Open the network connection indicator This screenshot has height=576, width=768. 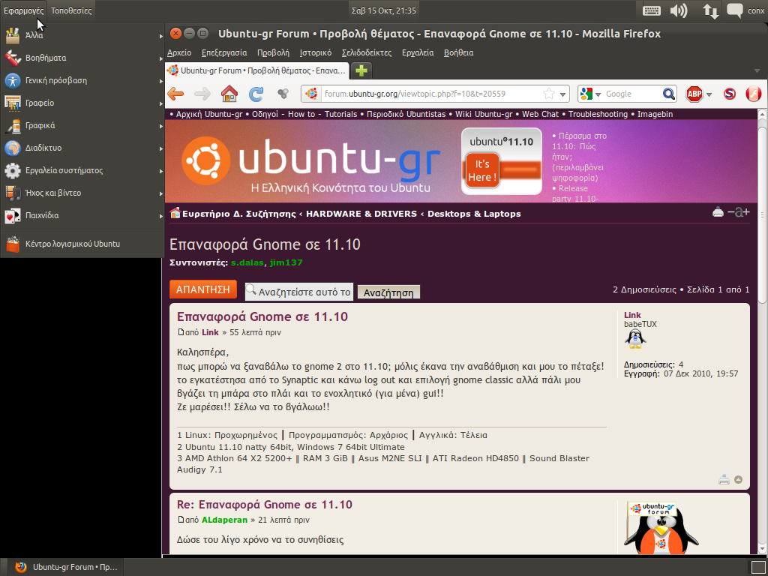coord(711,10)
